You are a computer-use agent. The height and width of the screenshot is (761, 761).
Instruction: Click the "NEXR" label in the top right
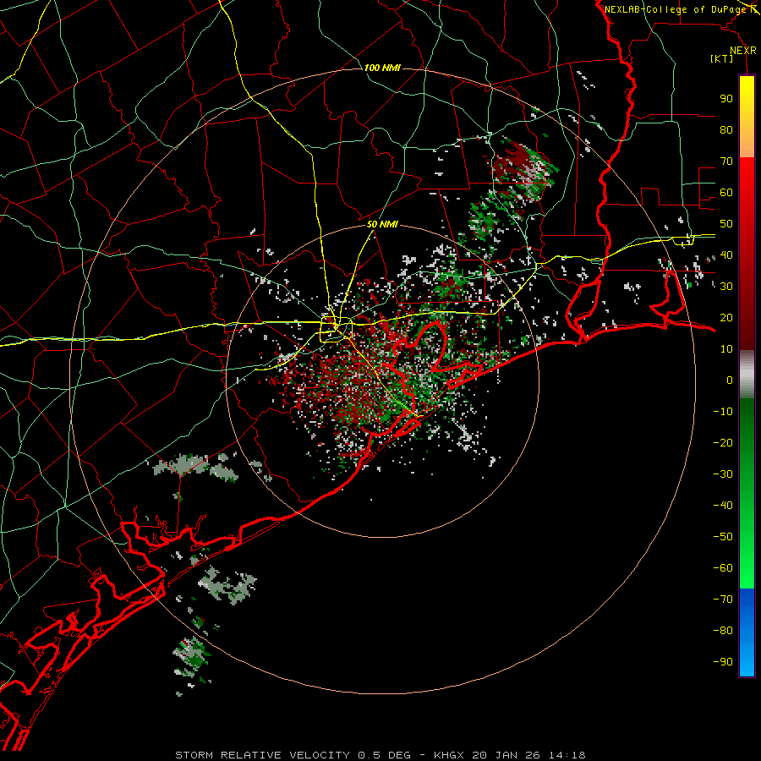click(x=743, y=51)
